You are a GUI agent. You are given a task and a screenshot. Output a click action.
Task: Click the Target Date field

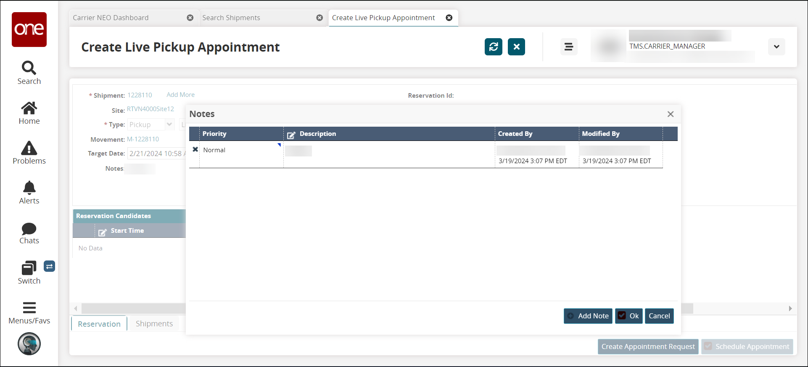point(157,154)
